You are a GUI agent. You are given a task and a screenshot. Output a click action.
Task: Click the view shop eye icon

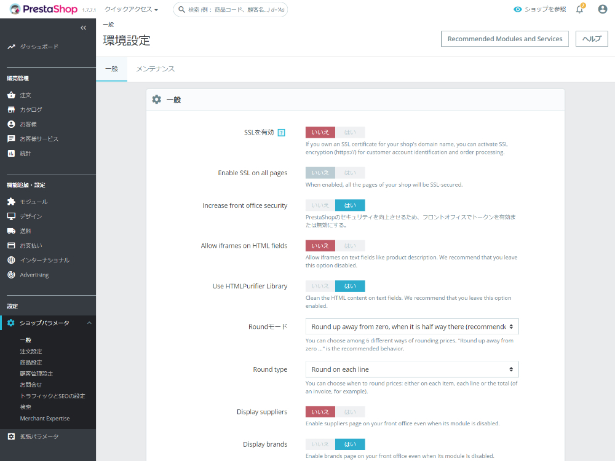click(x=518, y=9)
